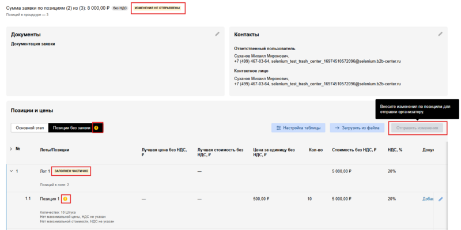Click the Позиция 1 name text
The image size is (461, 230).
click(x=50, y=199)
